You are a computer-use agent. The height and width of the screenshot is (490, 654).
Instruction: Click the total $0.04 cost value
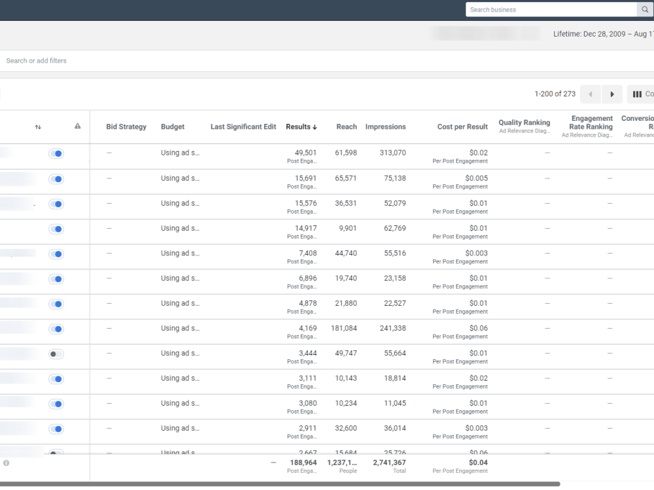pos(478,463)
